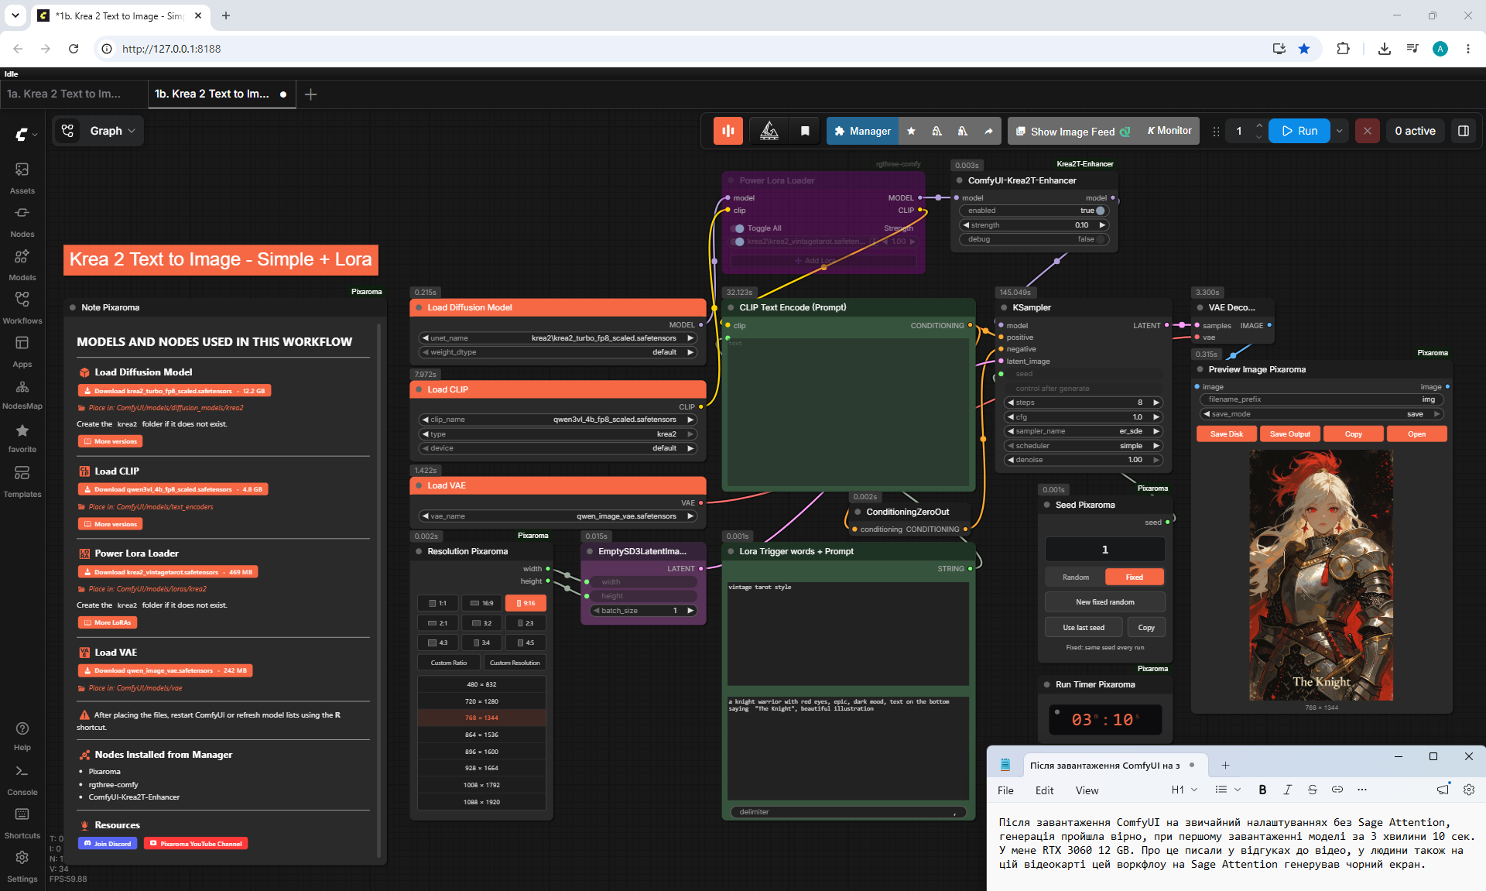Open the Templates sidebar panel
The height and width of the screenshot is (891, 1486).
pyautogui.click(x=22, y=481)
